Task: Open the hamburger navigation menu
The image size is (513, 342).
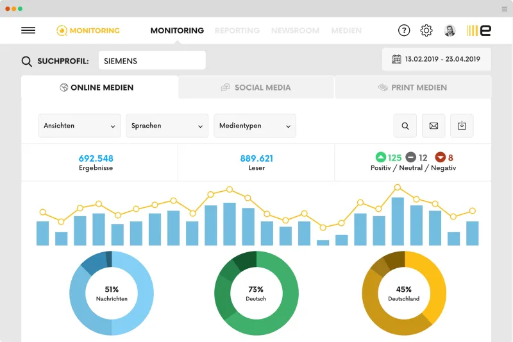Action: click(x=28, y=30)
